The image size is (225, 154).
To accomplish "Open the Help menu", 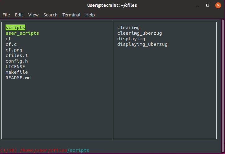I will click(90, 15).
